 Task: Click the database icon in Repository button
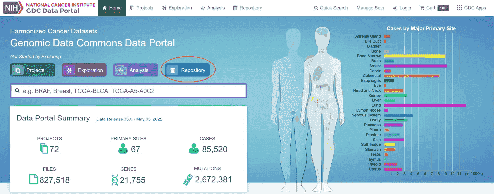(172, 70)
